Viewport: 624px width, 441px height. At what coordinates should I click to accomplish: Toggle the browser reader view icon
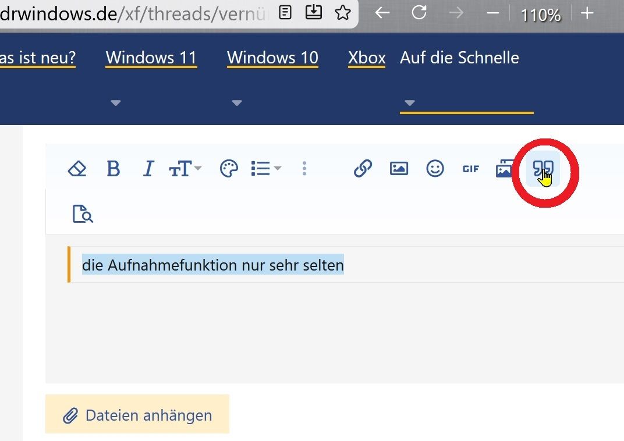pos(285,13)
